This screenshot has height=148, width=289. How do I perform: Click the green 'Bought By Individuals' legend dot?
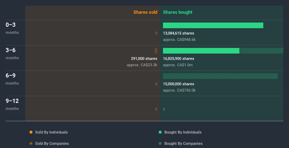[x=160, y=132]
